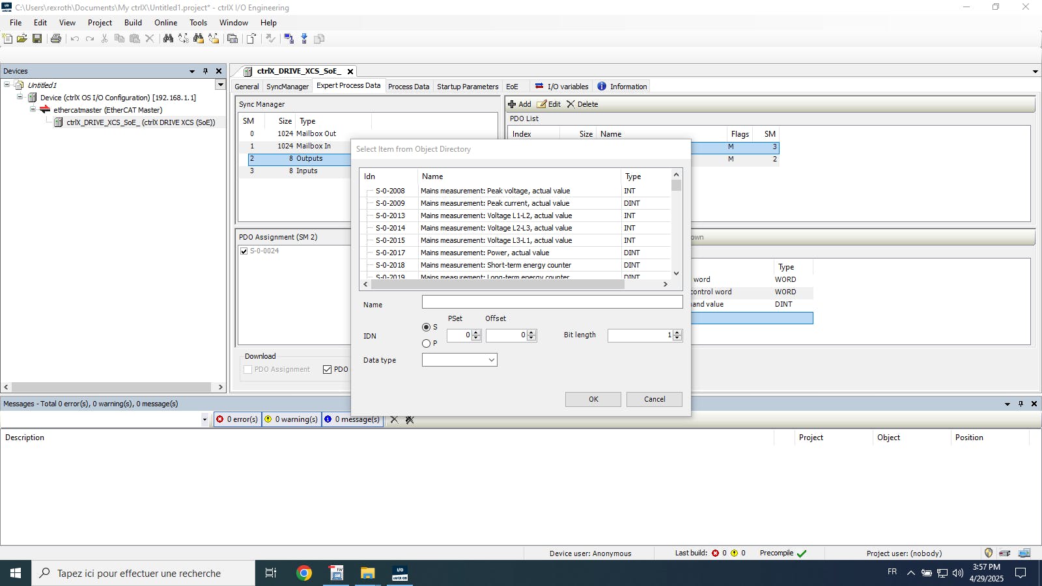Select the P radio button for IDN
This screenshot has height=586, width=1042.
pos(426,344)
